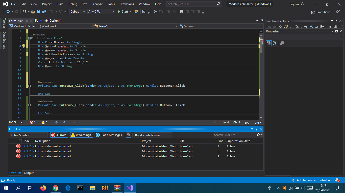The height and width of the screenshot is (193, 345).
Task: Click the Save All icon
Action: point(44,12)
